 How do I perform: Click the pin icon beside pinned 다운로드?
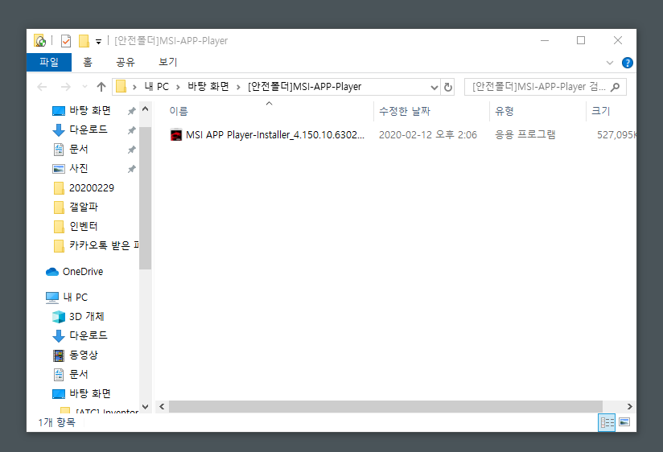tap(131, 130)
